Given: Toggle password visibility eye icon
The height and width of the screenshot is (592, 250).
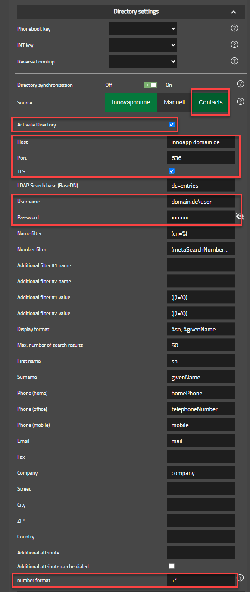Looking at the screenshot, I should coord(241,216).
